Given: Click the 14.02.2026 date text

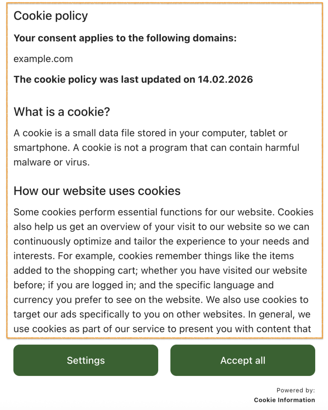Looking at the screenshot, I should 225,79.
